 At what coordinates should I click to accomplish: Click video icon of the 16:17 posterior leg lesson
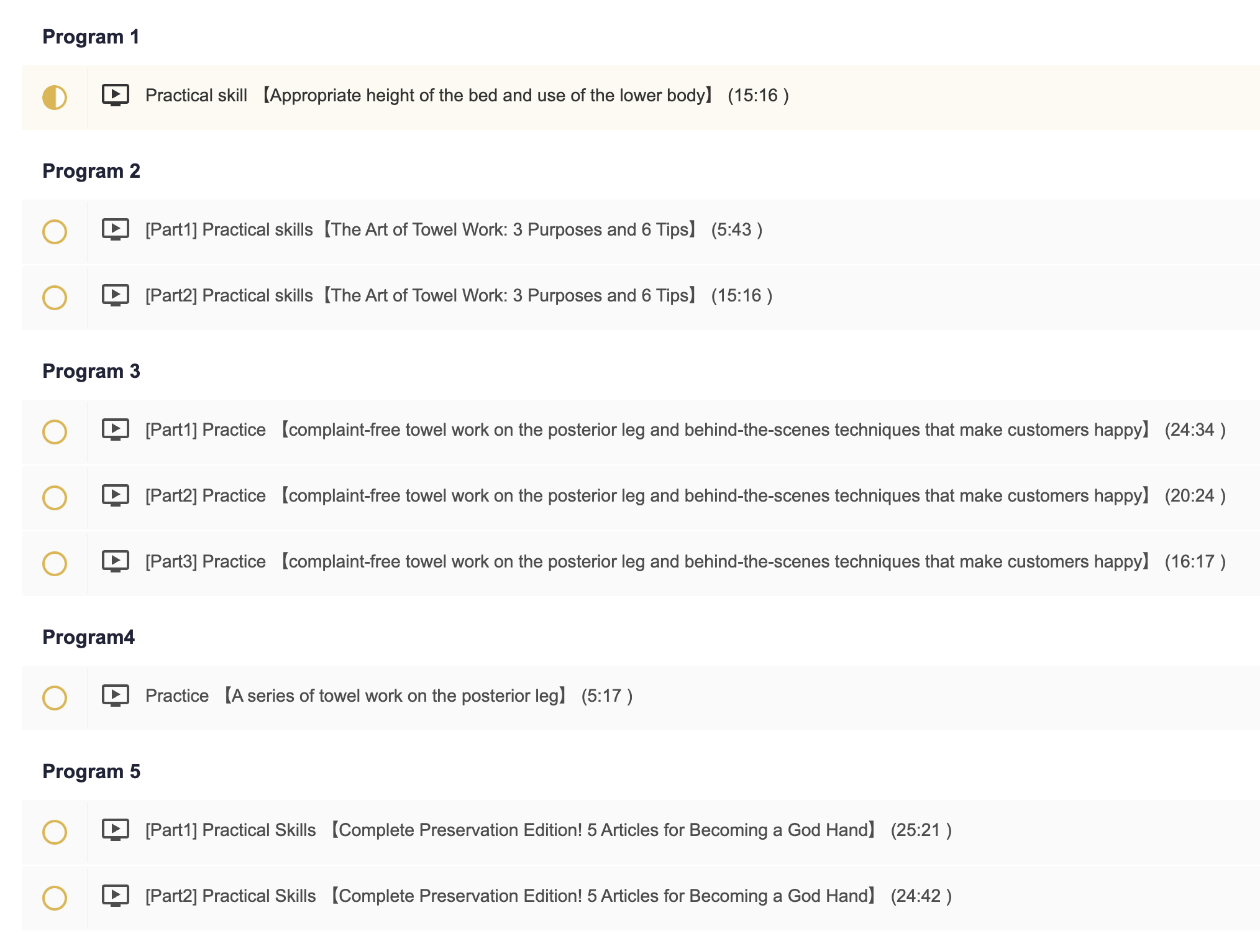click(x=116, y=562)
